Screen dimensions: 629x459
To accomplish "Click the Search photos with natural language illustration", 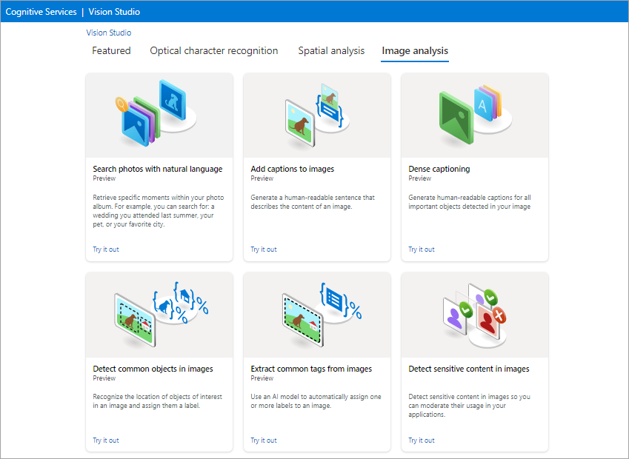I will [x=159, y=115].
